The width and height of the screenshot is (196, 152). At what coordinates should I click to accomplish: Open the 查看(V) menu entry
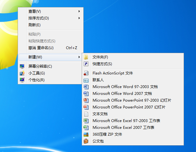pyautogui.click(x=50, y=11)
